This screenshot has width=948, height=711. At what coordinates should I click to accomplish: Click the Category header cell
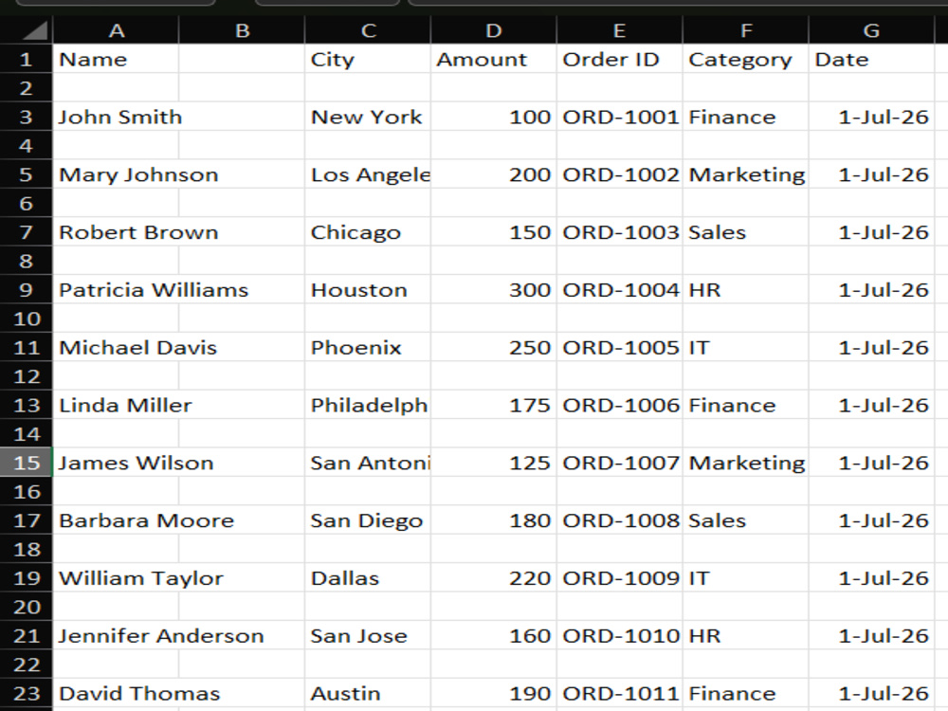(x=745, y=59)
